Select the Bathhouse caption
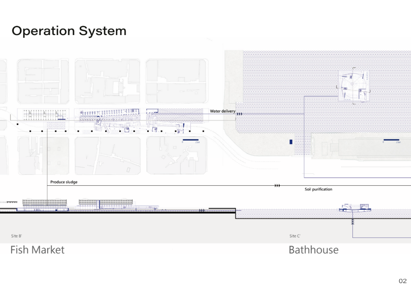 point(313,250)
